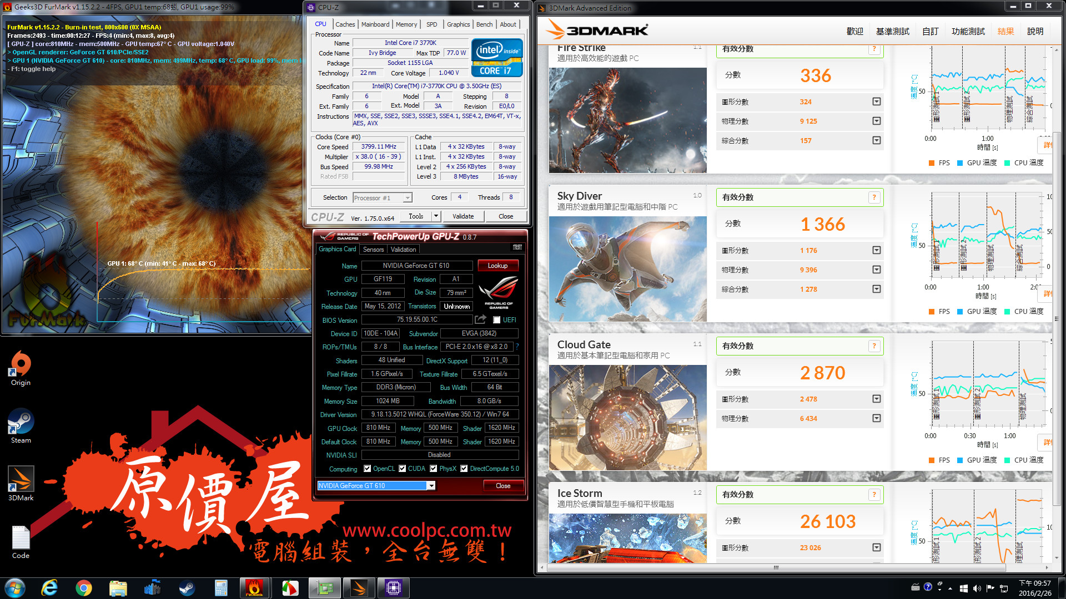Click the volume speaker tray icon
The image size is (1066, 599).
click(x=977, y=588)
